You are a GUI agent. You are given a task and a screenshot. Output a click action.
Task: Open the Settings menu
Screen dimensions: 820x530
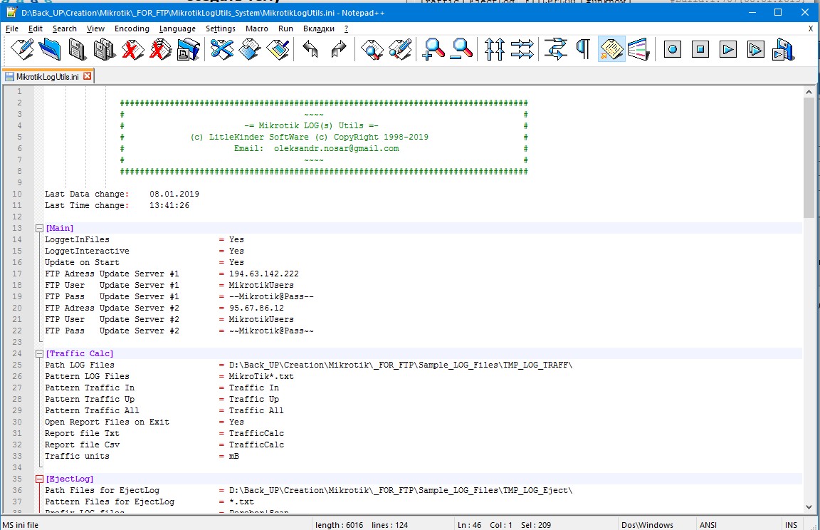[x=220, y=28]
